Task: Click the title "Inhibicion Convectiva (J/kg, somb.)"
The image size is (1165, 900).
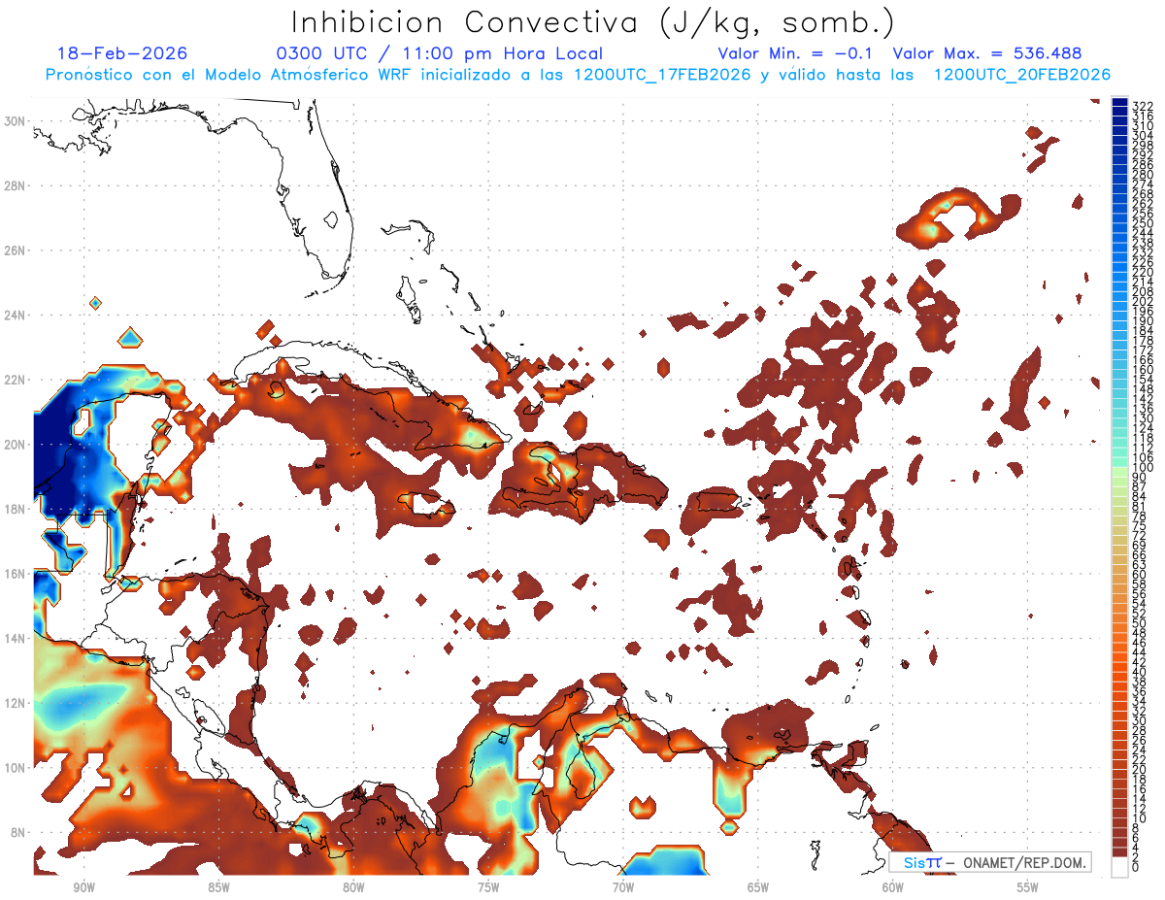Action: [x=592, y=22]
